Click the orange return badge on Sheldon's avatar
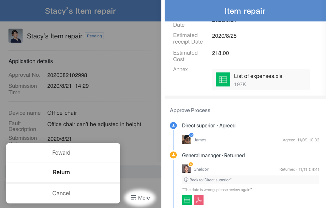The height and width of the screenshot is (208, 326). click(191, 164)
